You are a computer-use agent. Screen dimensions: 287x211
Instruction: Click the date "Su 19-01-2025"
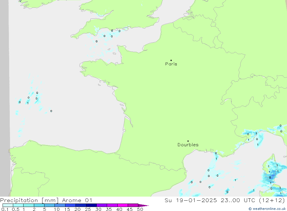coord(191,200)
